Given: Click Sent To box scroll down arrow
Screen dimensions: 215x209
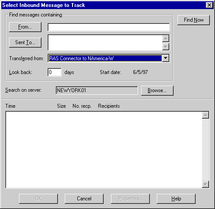Looking at the screenshot, I should 166,47.
